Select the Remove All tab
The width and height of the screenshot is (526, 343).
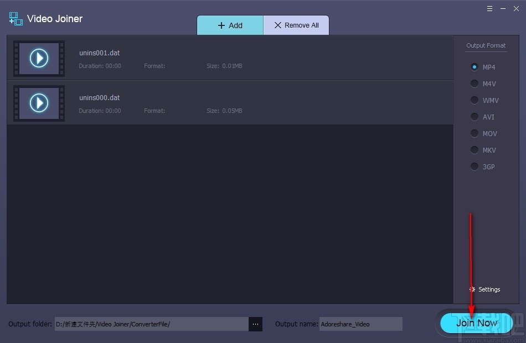point(296,25)
